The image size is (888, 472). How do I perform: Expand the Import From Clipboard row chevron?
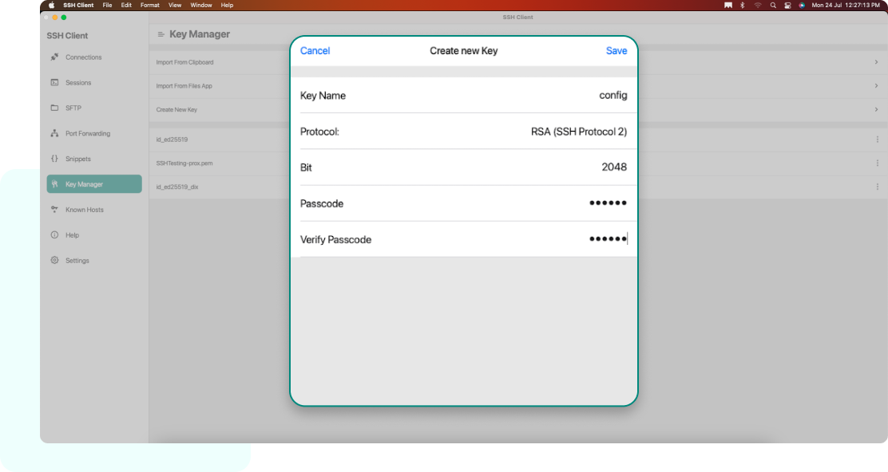[876, 62]
